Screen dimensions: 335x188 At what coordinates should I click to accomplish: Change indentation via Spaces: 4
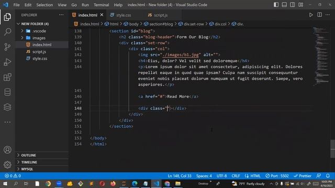coord(204,176)
